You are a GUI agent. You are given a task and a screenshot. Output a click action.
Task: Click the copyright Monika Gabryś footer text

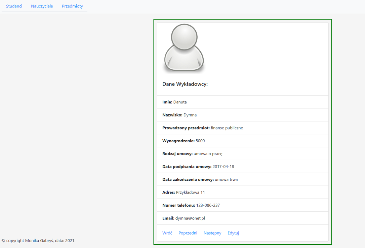[x=38, y=241]
